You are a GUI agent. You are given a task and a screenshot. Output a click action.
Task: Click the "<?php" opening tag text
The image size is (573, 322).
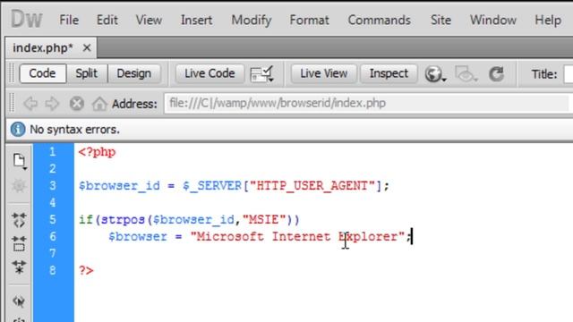[x=98, y=151]
